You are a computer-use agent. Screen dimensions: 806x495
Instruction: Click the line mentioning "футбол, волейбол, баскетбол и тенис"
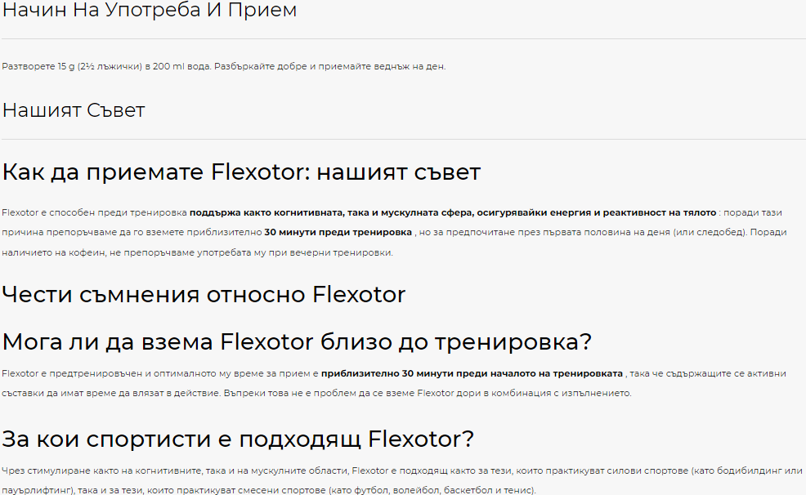pos(268,490)
